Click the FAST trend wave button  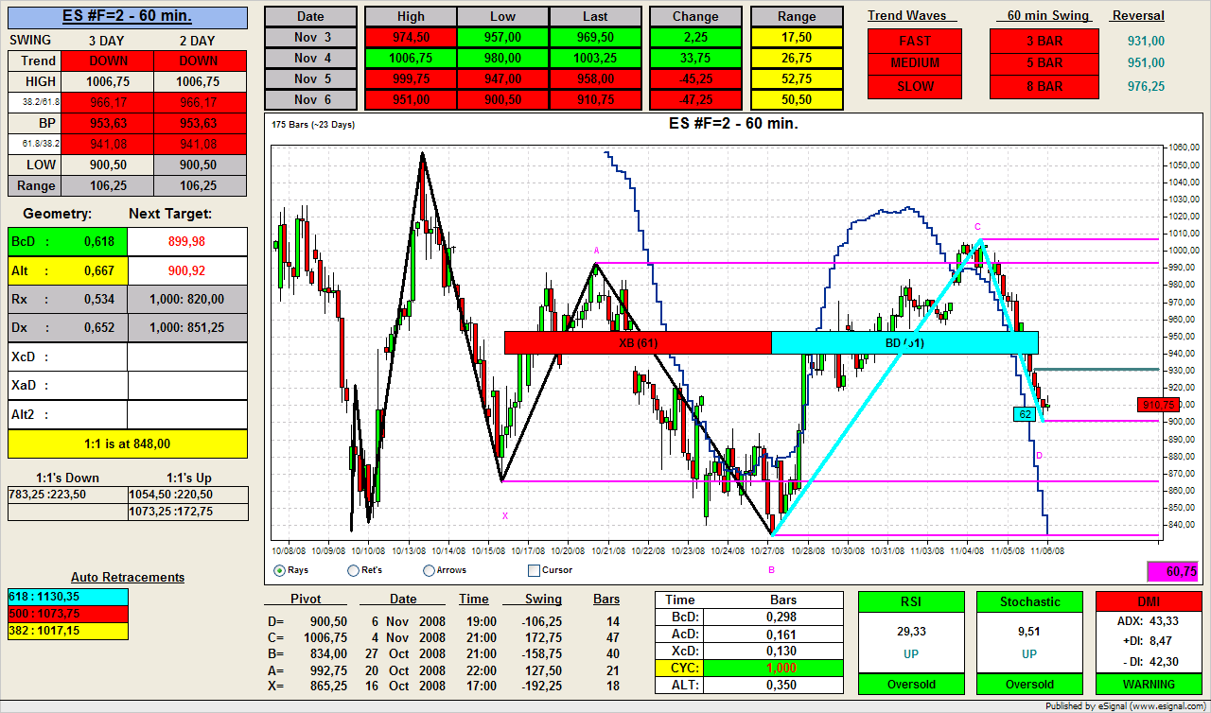click(914, 41)
